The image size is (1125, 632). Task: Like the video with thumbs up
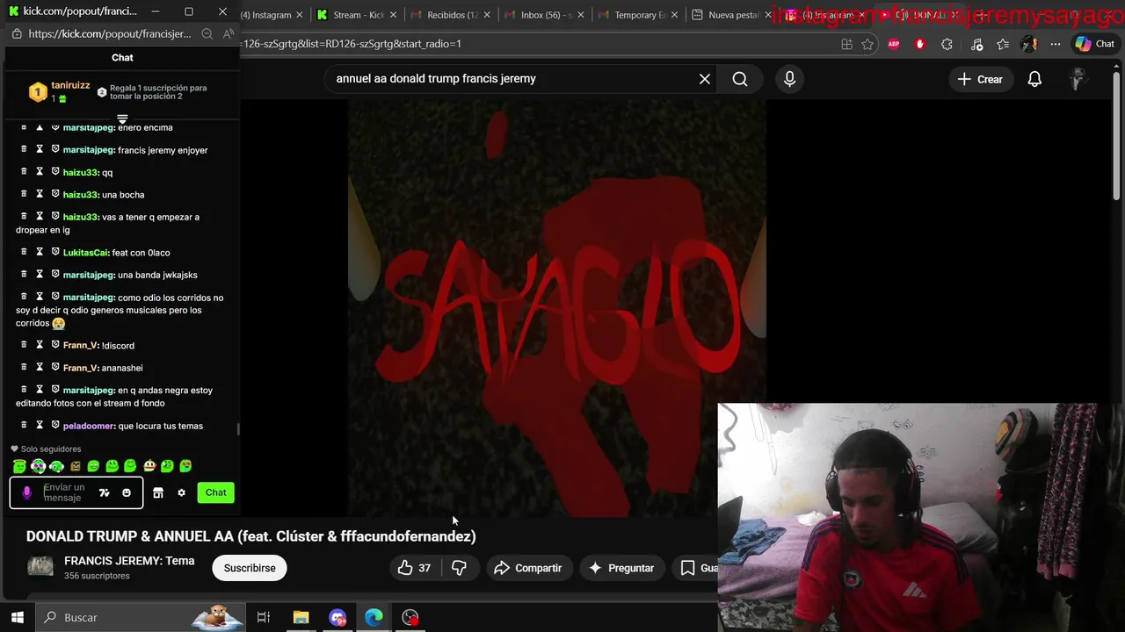pyautogui.click(x=413, y=568)
